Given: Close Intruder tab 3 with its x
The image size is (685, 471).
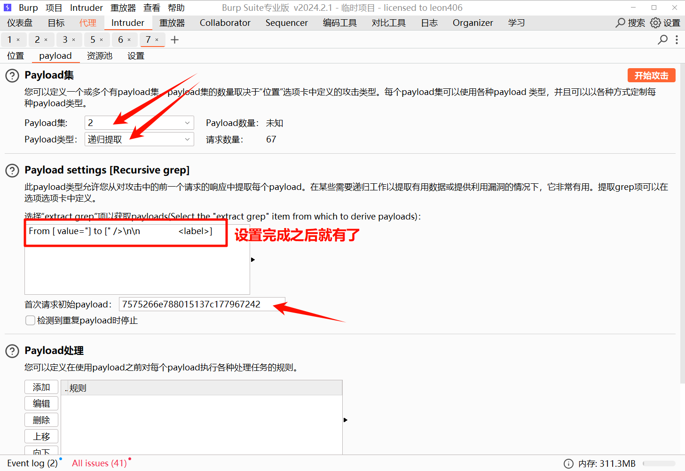Looking at the screenshot, I should [x=74, y=40].
